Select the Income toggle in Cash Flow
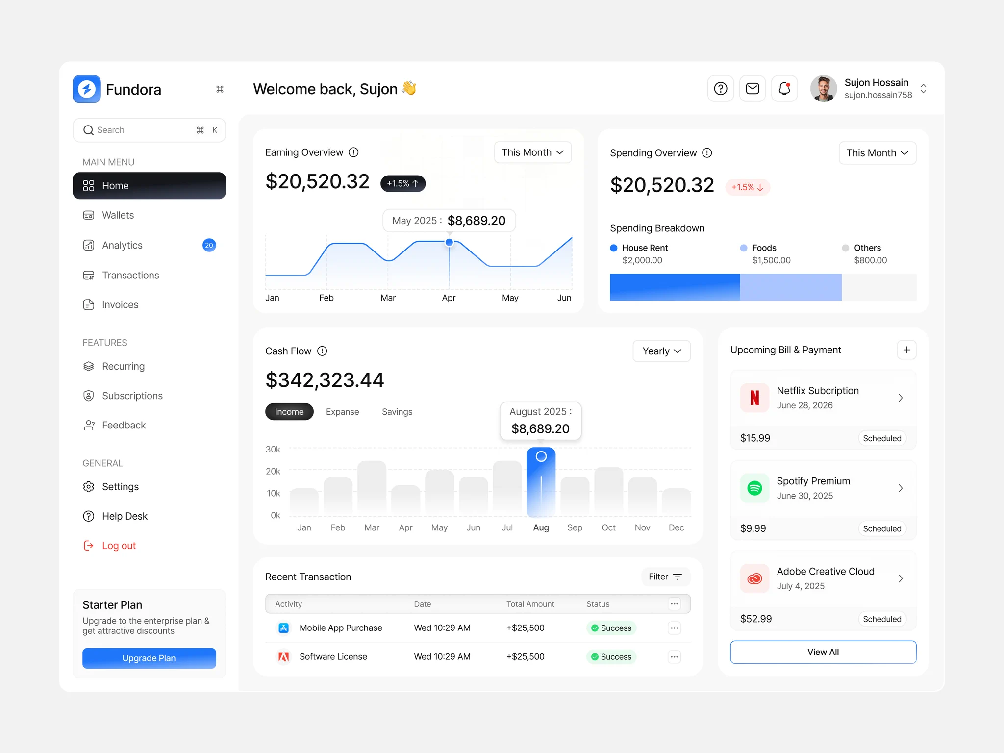 click(x=289, y=412)
